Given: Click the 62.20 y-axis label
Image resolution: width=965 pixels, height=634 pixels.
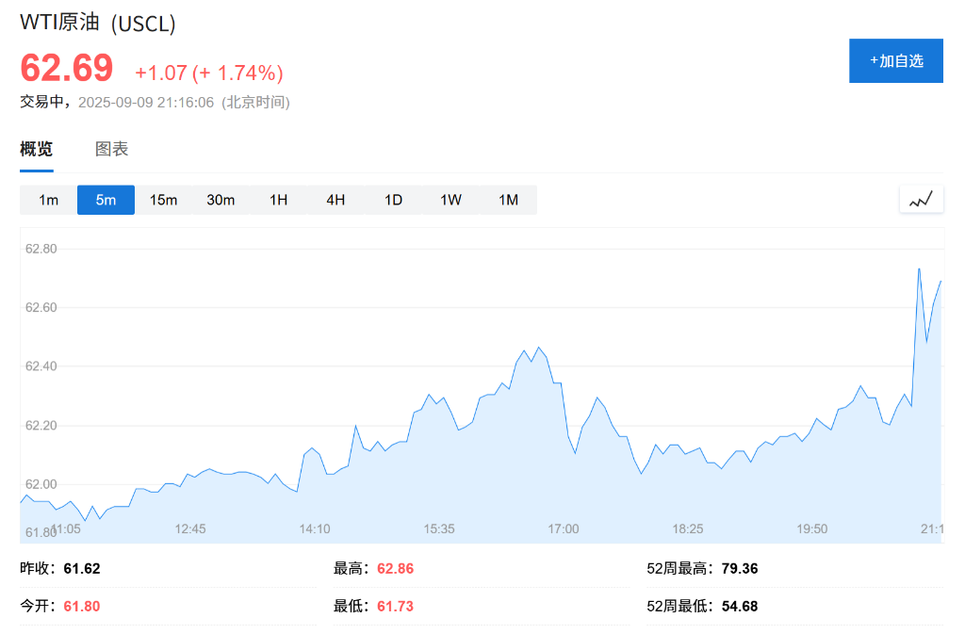Looking at the screenshot, I should coord(41,425).
